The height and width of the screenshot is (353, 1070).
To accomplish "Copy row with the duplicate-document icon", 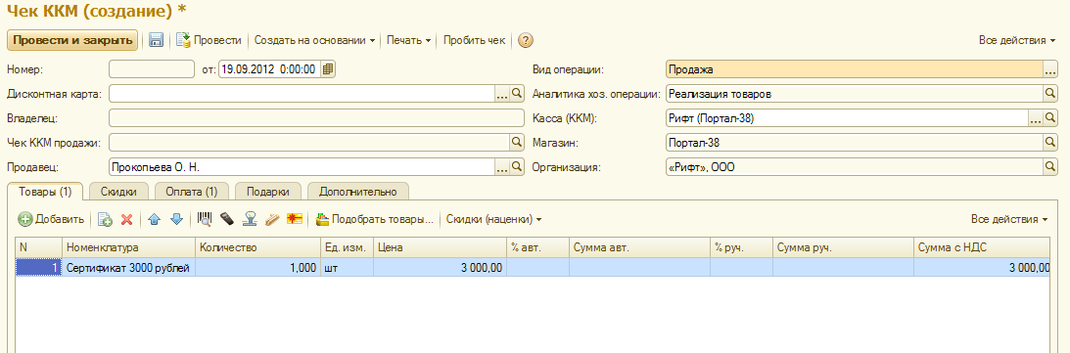I will [x=105, y=219].
